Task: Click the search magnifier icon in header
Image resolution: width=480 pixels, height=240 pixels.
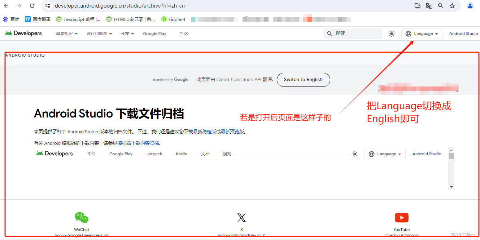Action: [330, 34]
